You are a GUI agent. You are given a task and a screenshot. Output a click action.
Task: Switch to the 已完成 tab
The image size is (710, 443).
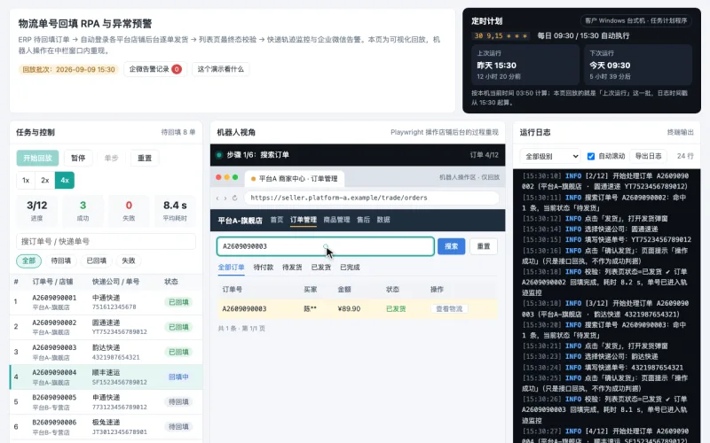(x=350, y=268)
